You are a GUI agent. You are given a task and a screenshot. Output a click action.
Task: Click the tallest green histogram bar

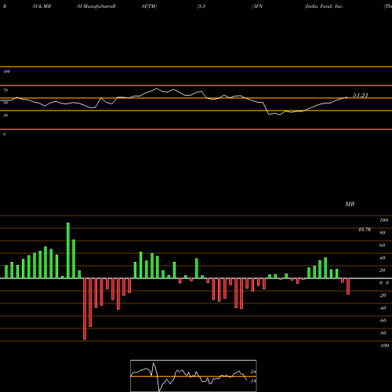pyautogui.click(x=68, y=250)
